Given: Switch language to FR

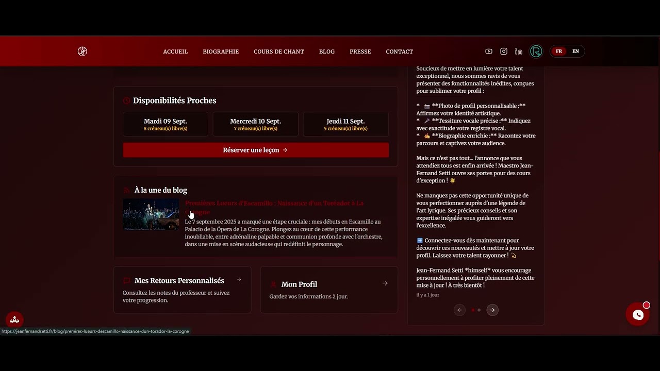Looking at the screenshot, I should click(559, 51).
